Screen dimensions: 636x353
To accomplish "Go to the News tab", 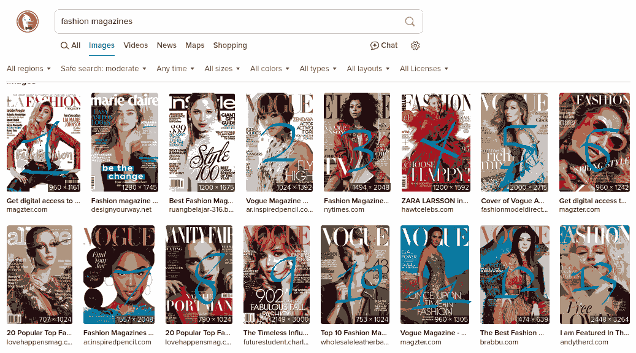I will (x=166, y=45).
